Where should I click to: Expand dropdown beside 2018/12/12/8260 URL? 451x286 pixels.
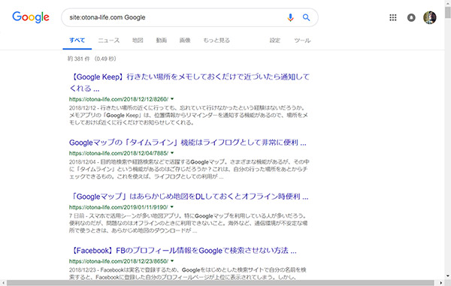(172, 99)
